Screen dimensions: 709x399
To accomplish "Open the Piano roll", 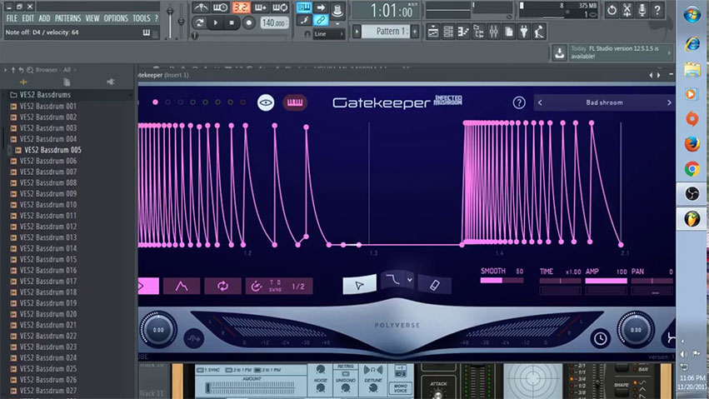I will pyautogui.click(x=463, y=32).
